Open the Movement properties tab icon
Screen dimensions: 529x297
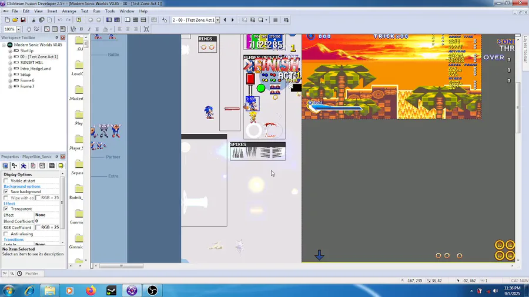[x=24, y=166]
